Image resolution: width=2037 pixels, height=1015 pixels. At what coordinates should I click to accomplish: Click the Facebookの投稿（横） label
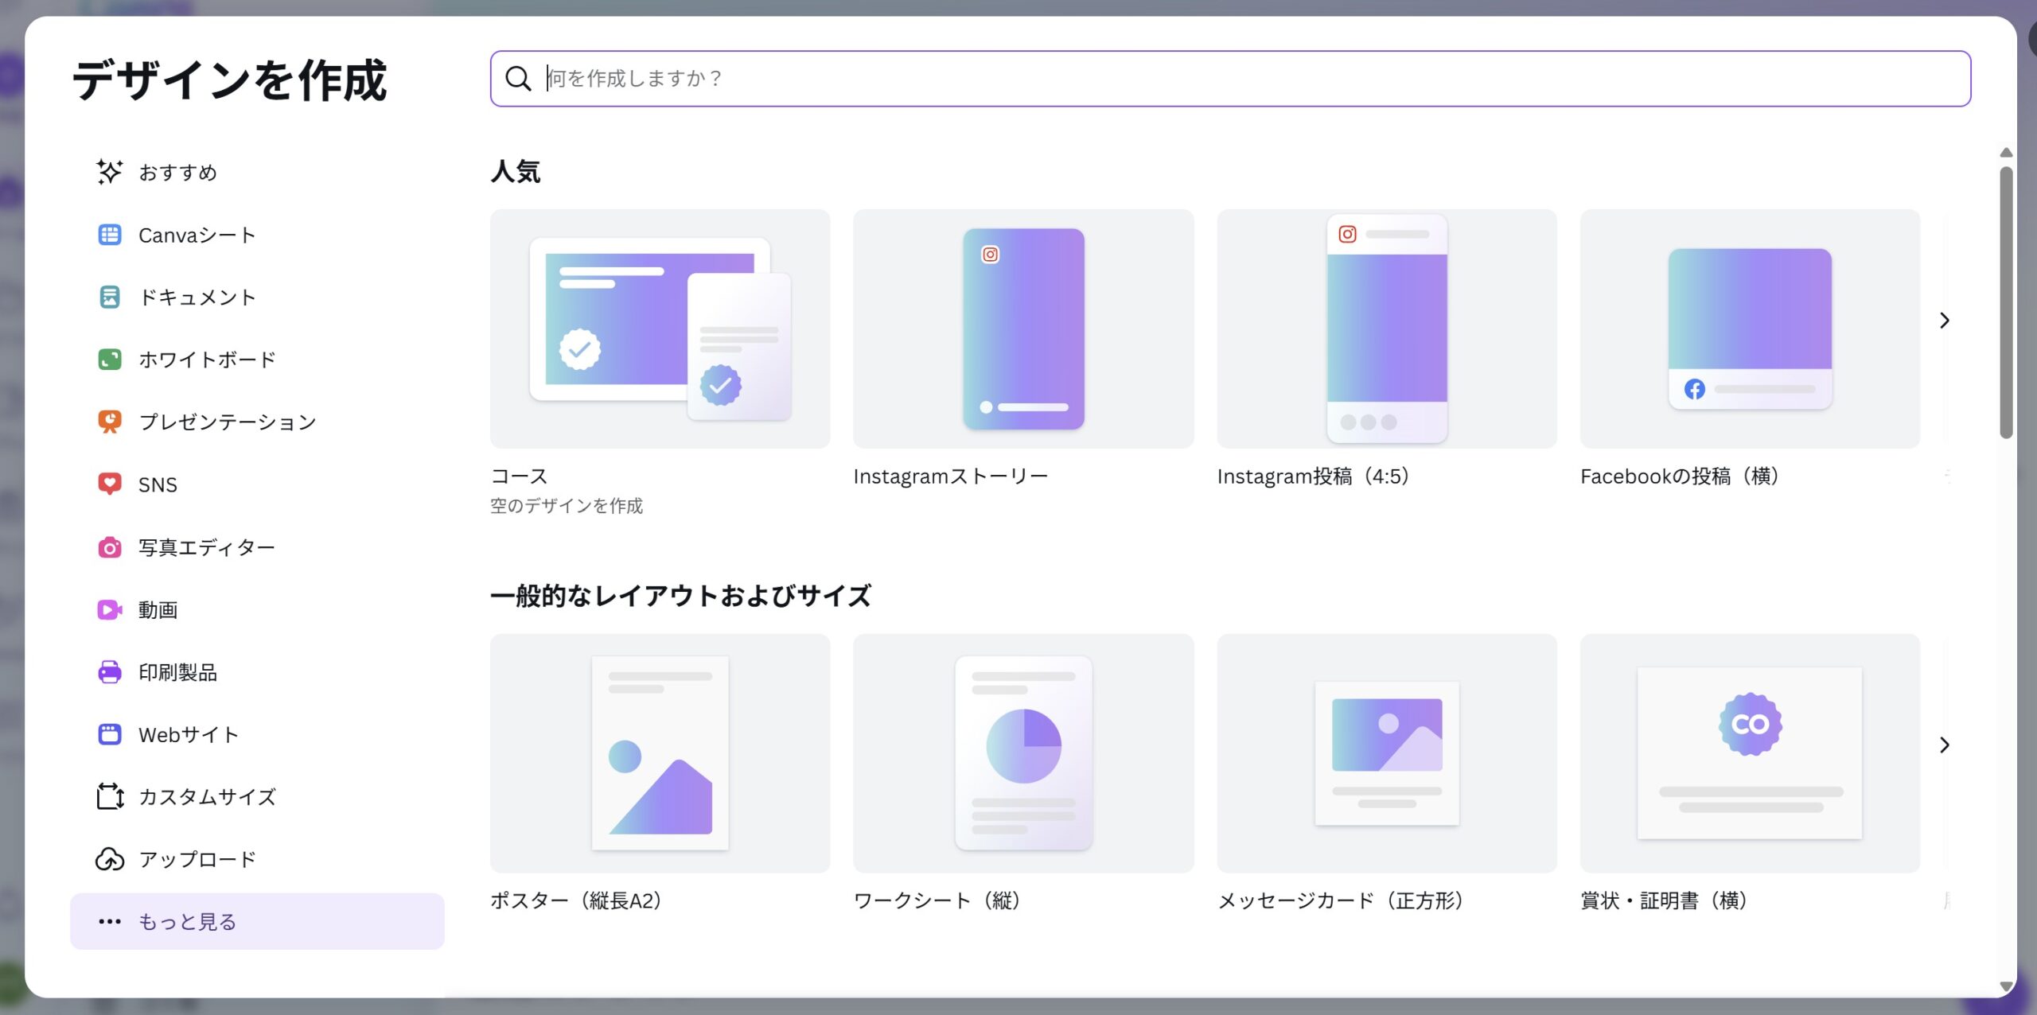1679,476
